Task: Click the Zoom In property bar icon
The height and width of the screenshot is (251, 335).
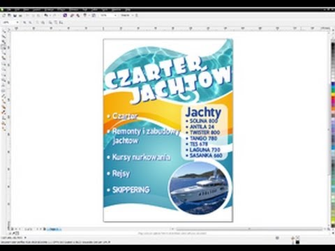Action: [24, 22]
